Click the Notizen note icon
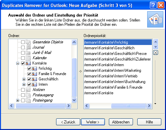Viewport: 166px width, 130px height. click(28, 90)
